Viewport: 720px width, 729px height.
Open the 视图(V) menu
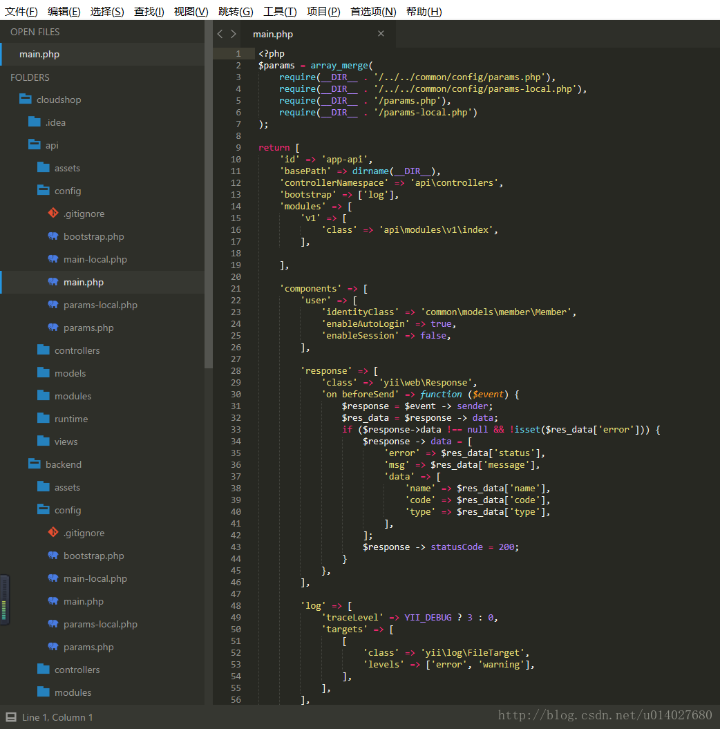coord(191,11)
